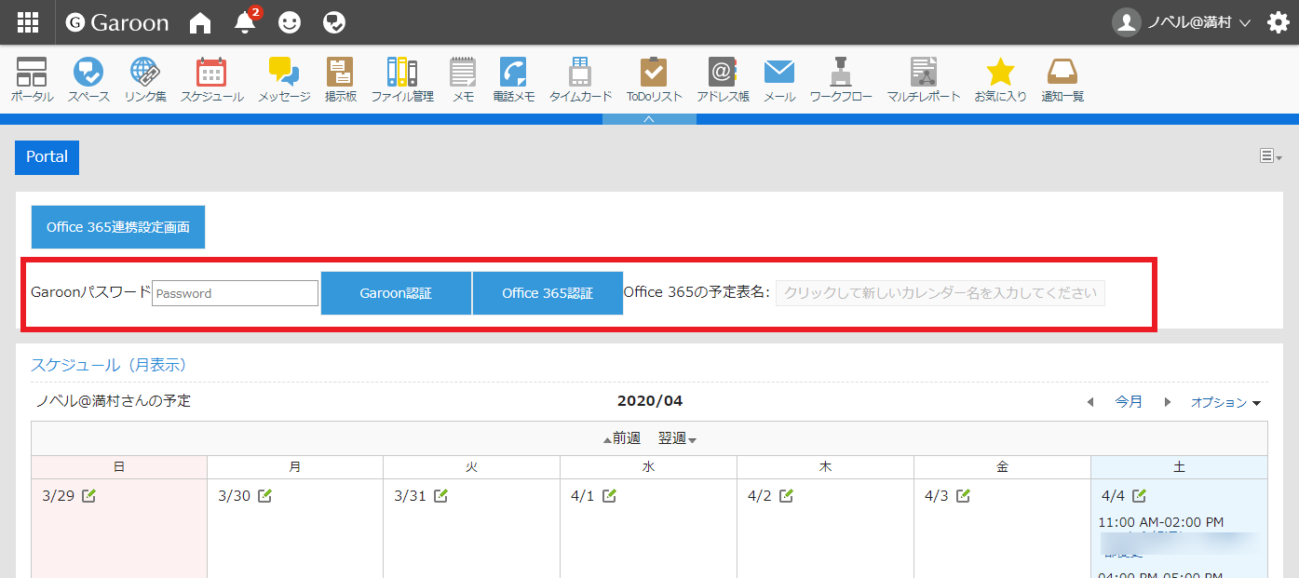Screen dimensions: 1299x578
Task: Open the ポータル application
Action: (x=32, y=79)
